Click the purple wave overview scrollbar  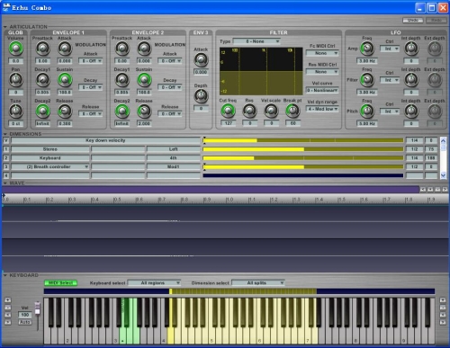211,190
